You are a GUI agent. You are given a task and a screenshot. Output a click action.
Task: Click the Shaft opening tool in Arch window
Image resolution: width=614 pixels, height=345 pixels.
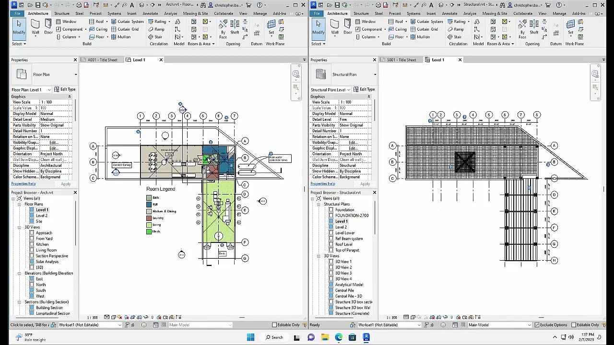pyautogui.click(x=235, y=27)
